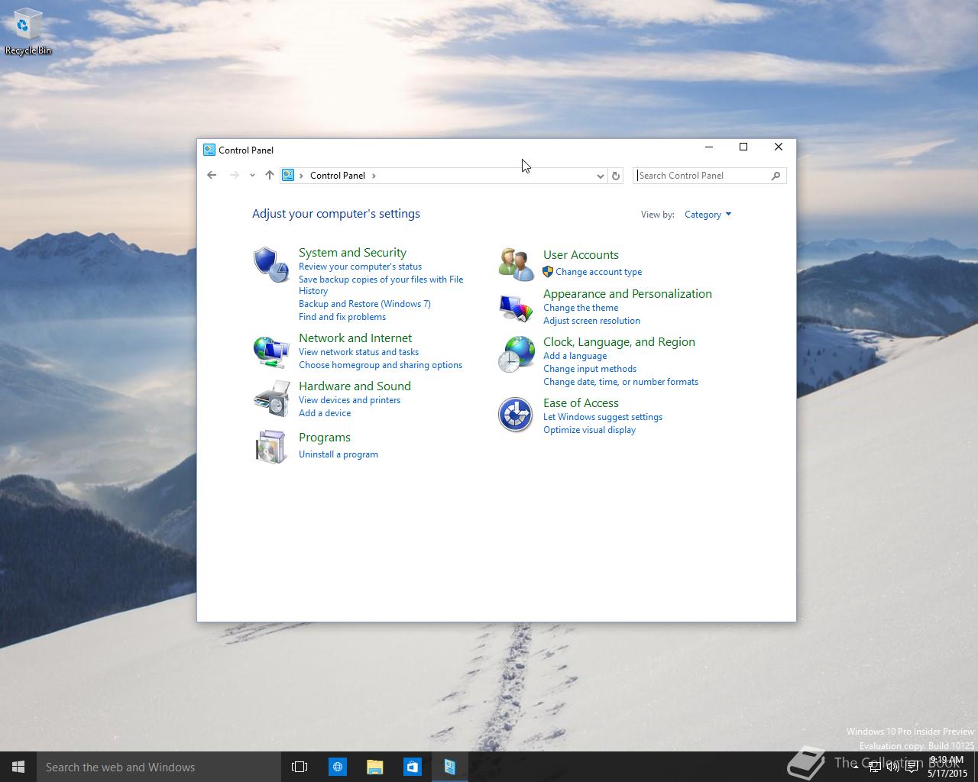This screenshot has width=978, height=782.
Task: Open Hardware and Sound heading
Action: coord(355,386)
